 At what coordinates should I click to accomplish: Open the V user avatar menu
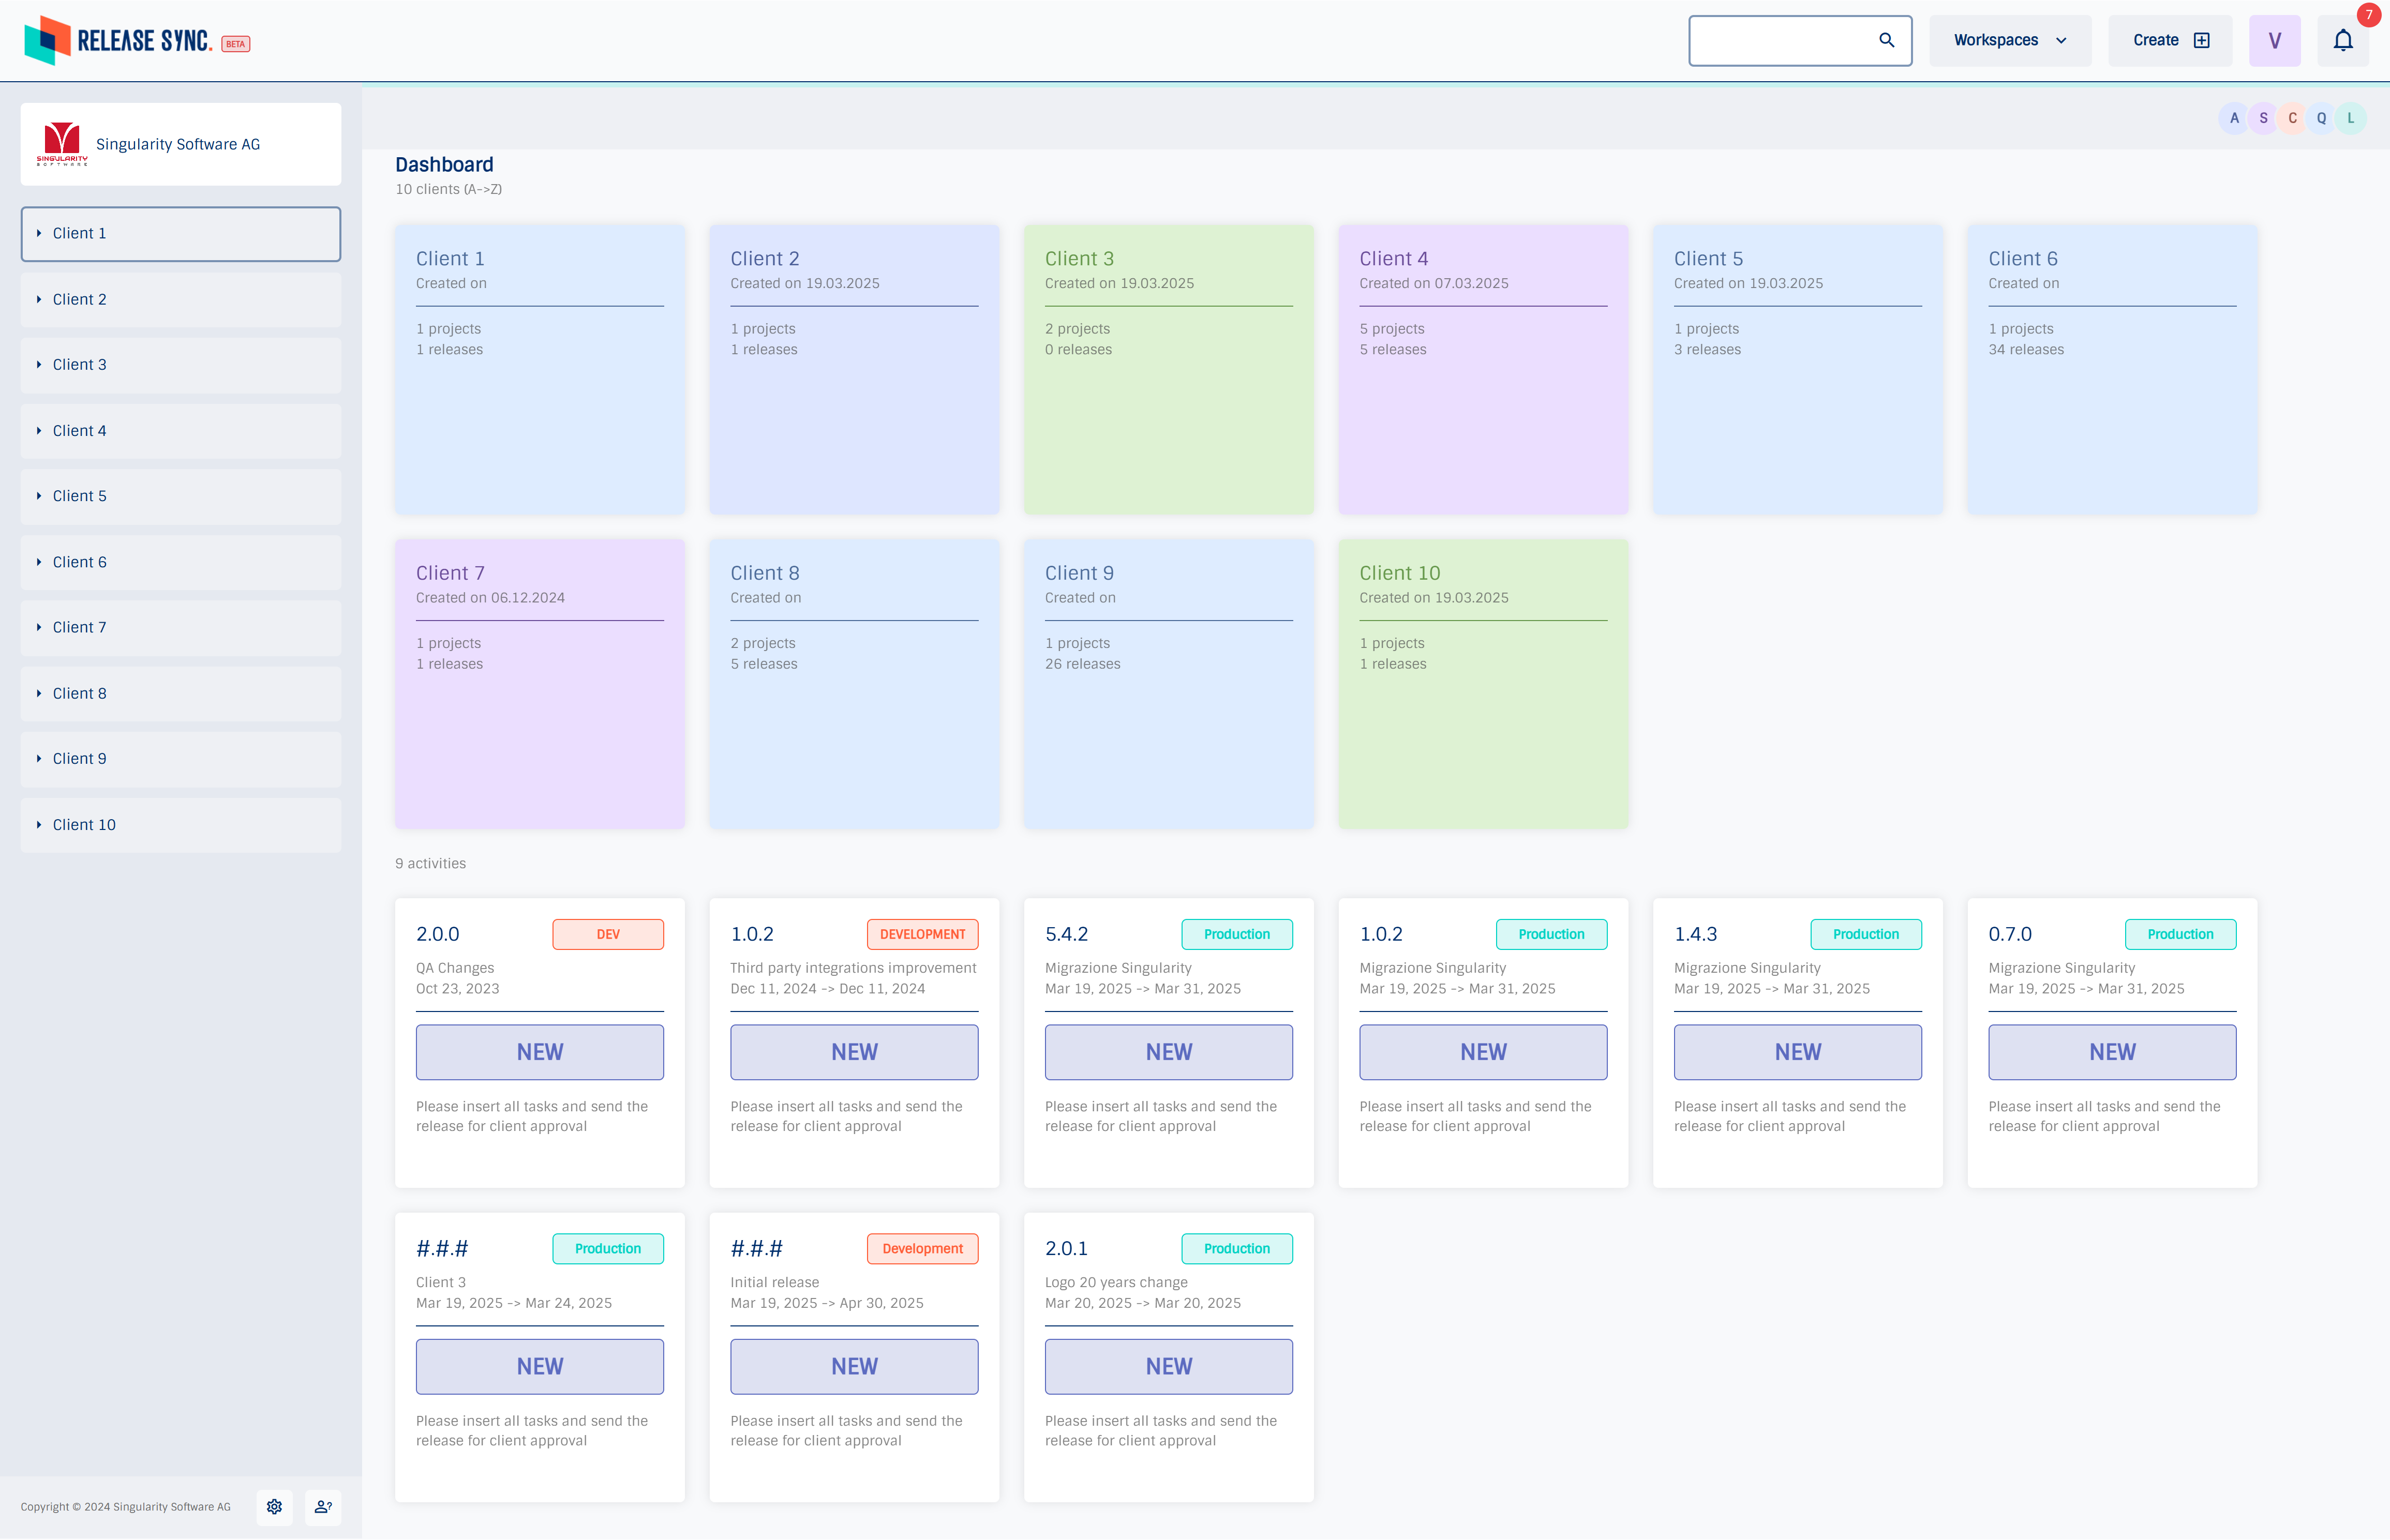pos(2274,40)
